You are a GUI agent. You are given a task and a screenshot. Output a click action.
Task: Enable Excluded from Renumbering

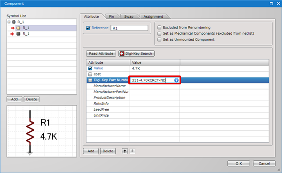[159, 28]
